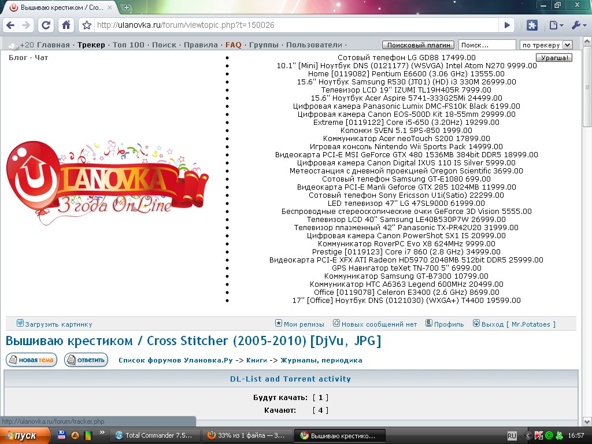The height and width of the screenshot is (444, 592).
Task: Open the Блог link
Action: pos(18,57)
